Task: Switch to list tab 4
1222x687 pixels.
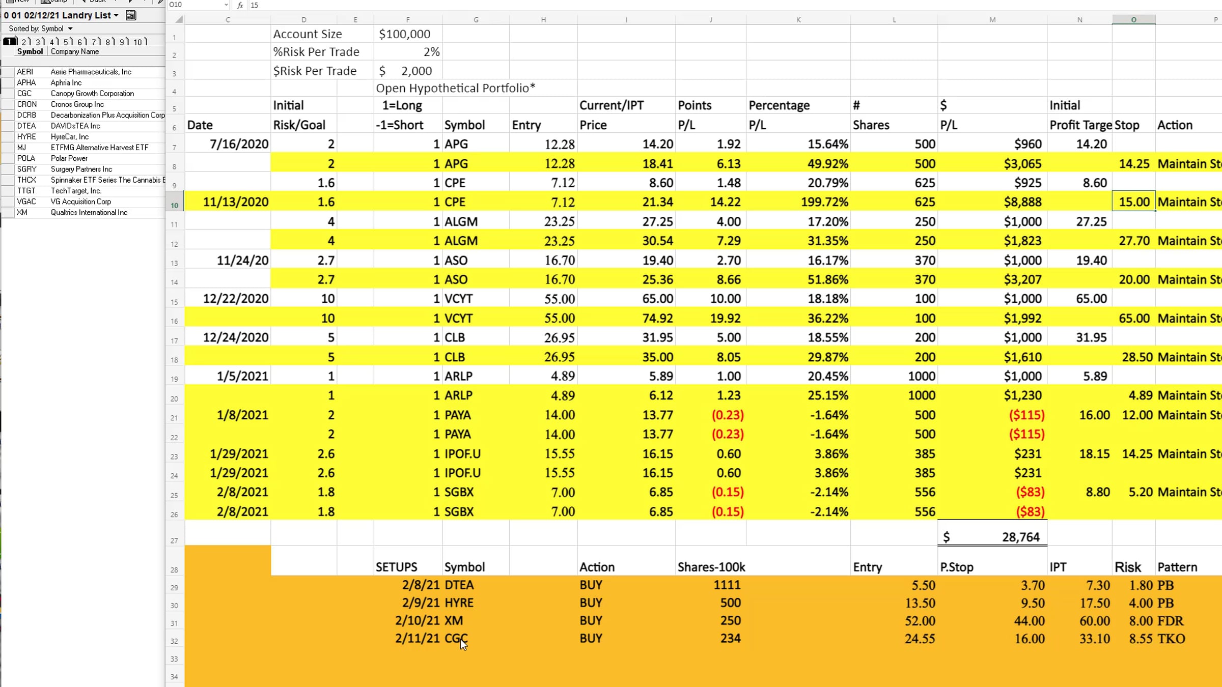Action: point(54,42)
